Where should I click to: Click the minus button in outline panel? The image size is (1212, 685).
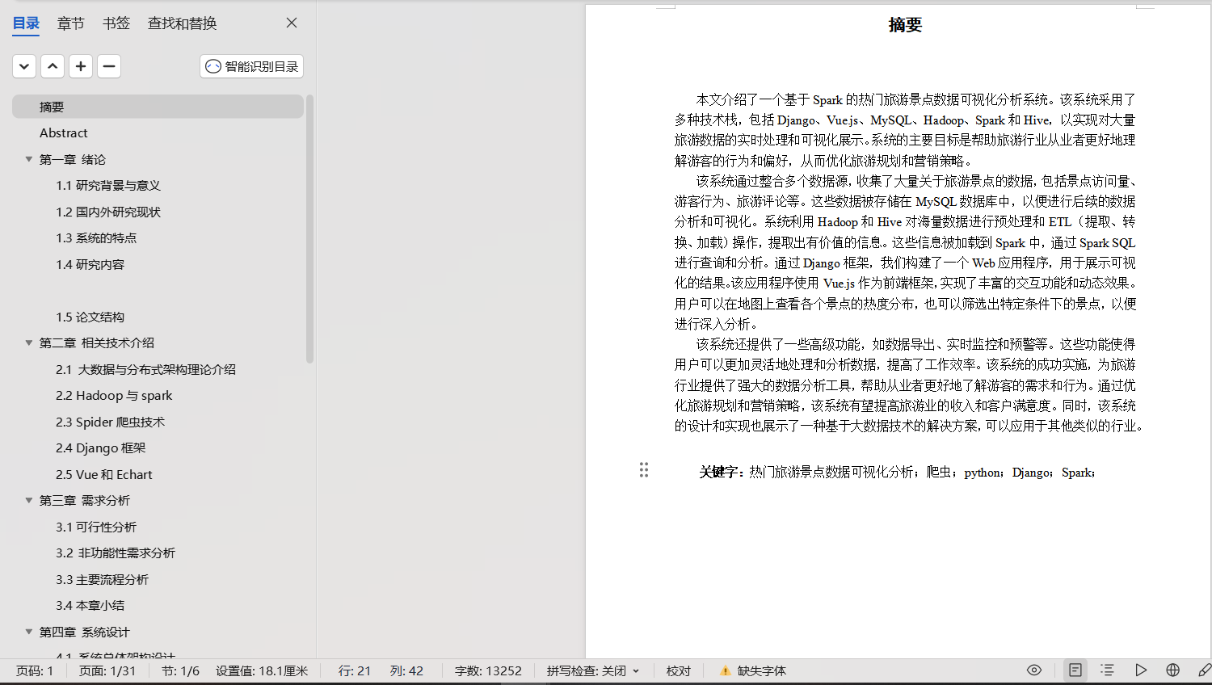109,66
